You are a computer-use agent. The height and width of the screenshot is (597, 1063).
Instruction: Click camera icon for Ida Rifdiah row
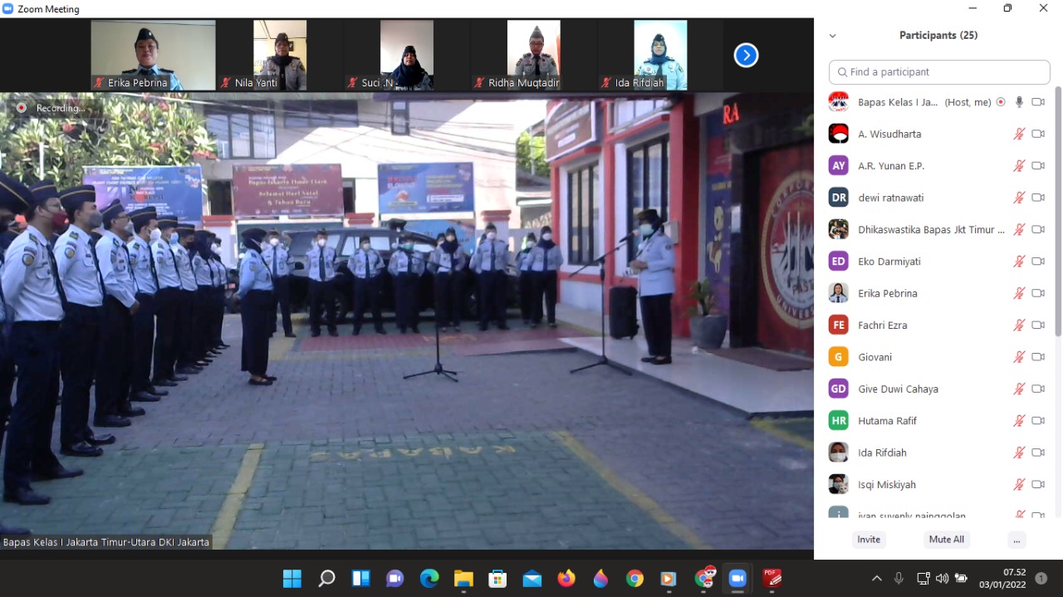pos(1038,453)
